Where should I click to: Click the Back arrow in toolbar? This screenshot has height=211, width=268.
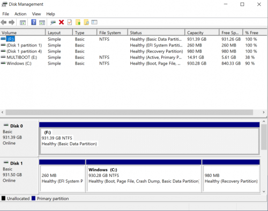[x=4, y=22]
